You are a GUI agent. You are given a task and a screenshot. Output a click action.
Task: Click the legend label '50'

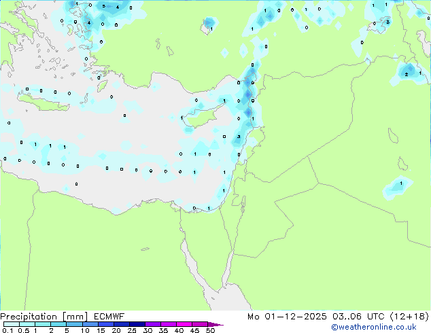pyautogui.click(x=210, y=330)
